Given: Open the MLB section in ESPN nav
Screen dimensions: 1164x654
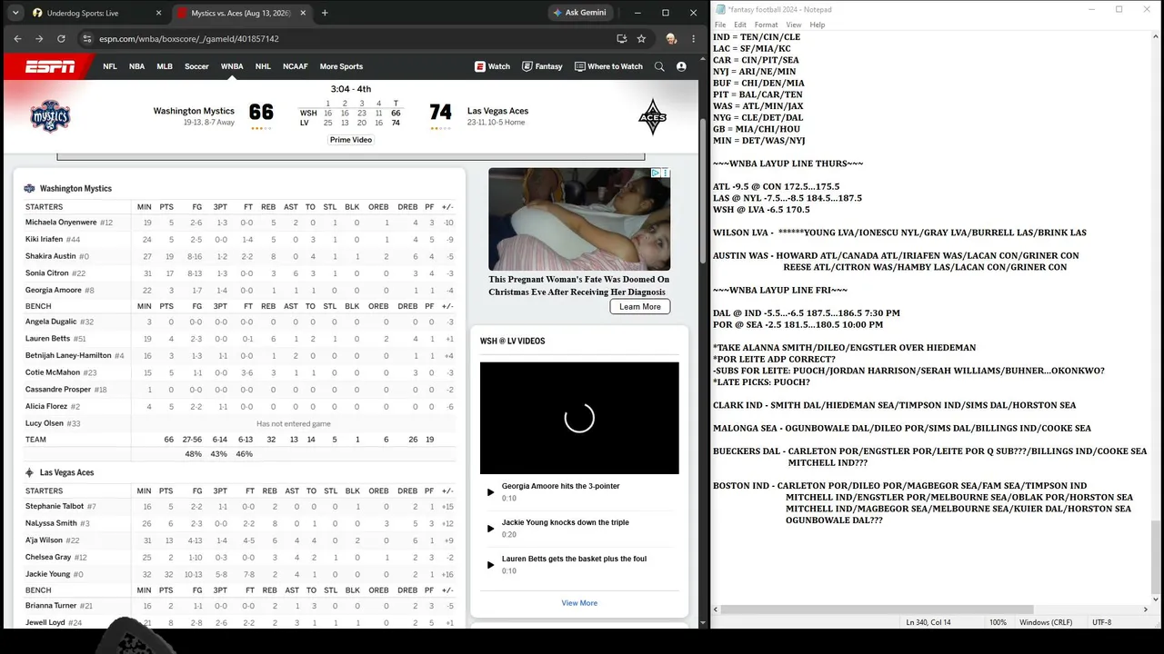Looking at the screenshot, I should tap(165, 66).
